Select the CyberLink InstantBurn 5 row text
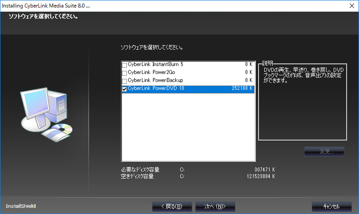Image resolution: width=359 pixels, height=214 pixels. (155, 64)
